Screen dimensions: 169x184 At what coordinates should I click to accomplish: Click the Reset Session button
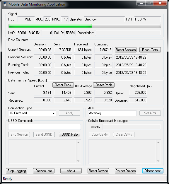pyautogui.click(x=126, y=50)
